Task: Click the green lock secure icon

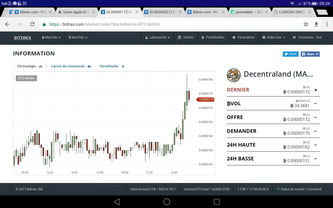Action: (44, 24)
